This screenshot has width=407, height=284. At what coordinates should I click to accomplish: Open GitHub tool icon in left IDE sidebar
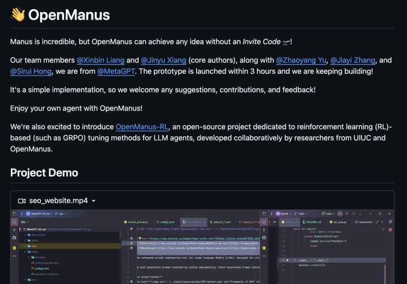pyautogui.click(x=14, y=238)
